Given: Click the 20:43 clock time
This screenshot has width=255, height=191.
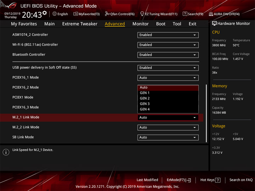Looking at the screenshot, I should (x=32, y=15).
